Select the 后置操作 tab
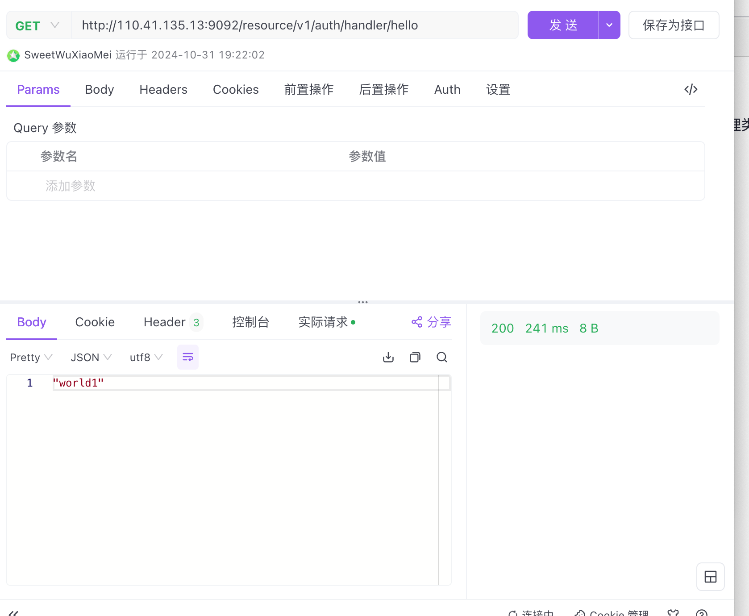The width and height of the screenshot is (749, 616). coord(384,90)
